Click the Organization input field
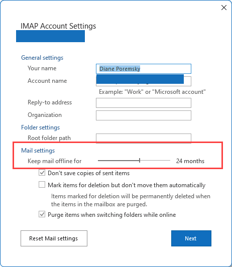This screenshot has width=232, height=267. pos(144,115)
